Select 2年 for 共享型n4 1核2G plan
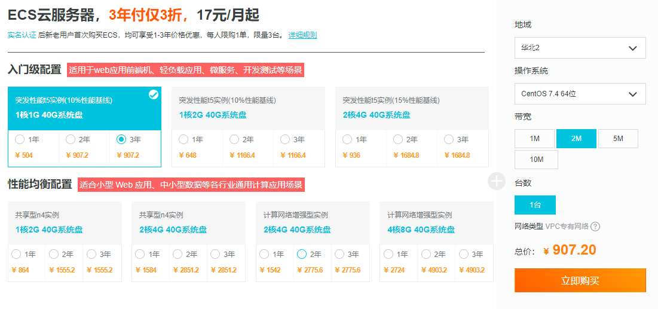 54,254
